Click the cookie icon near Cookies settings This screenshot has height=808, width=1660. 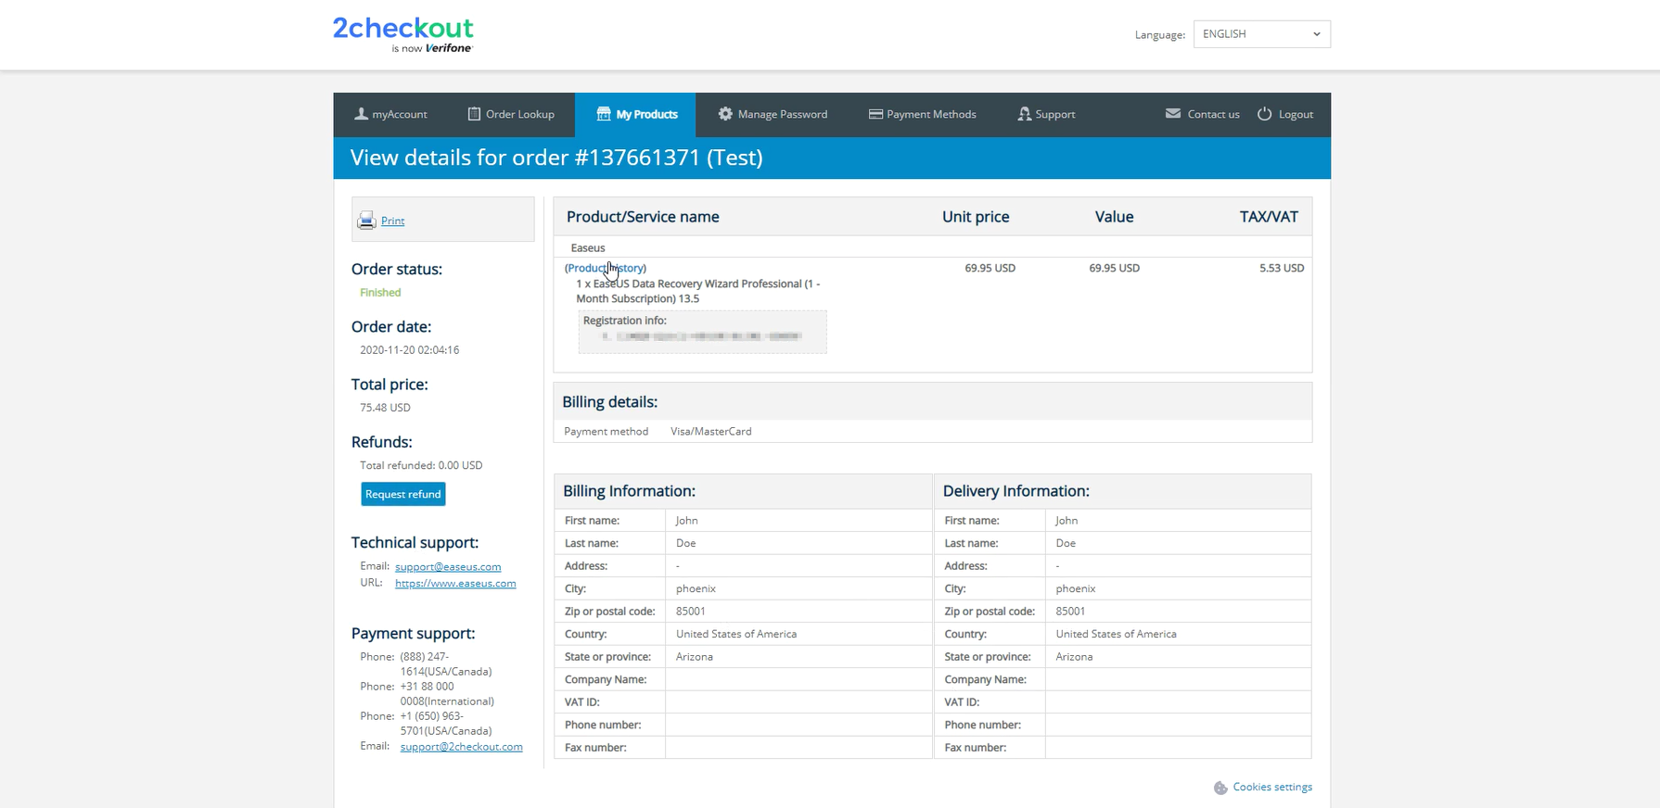click(1220, 788)
